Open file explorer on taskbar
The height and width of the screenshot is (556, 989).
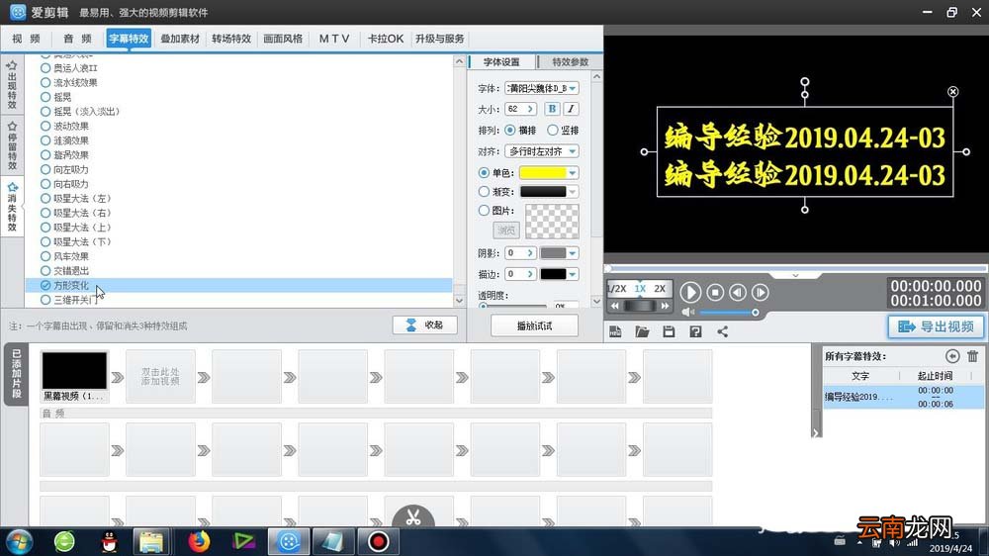point(151,541)
